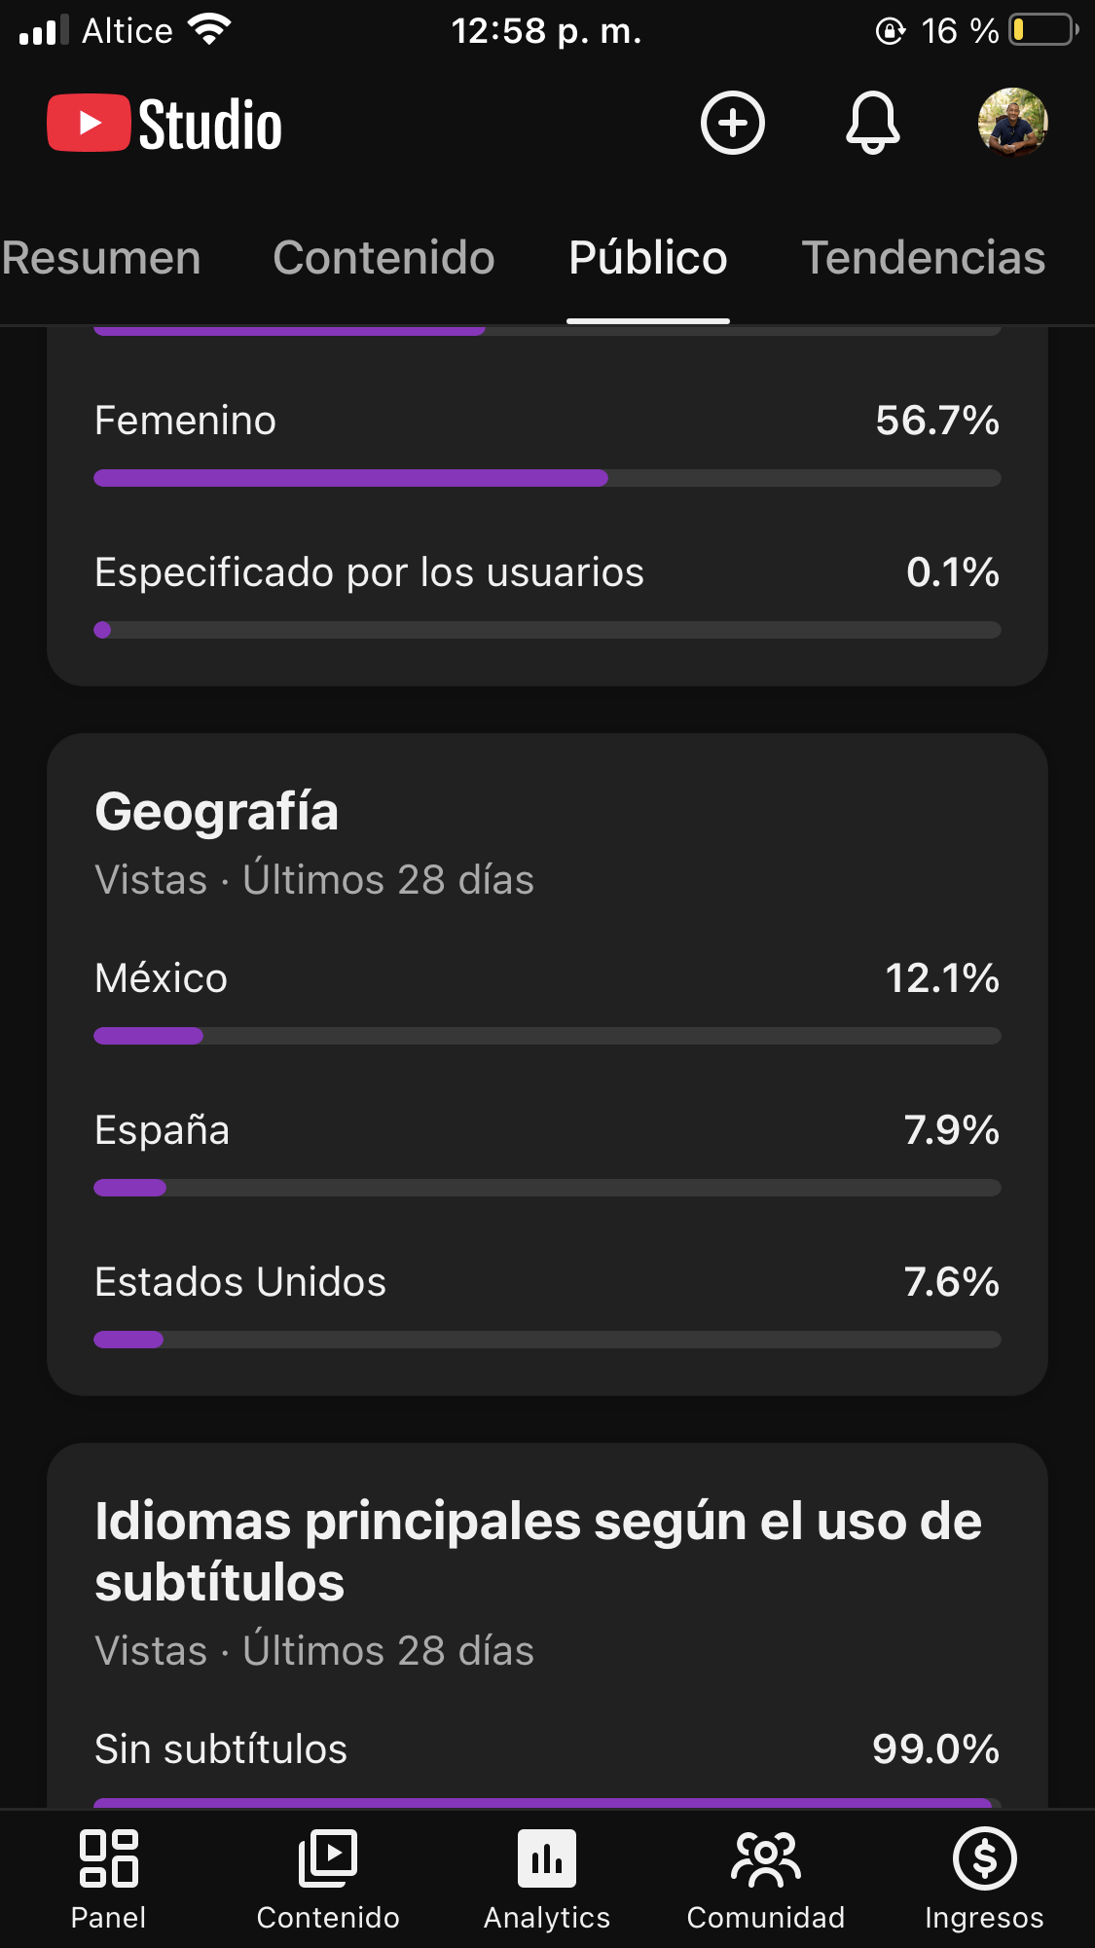1095x1948 pixels.
Task: Tap the Sin subtítulos row
Action: click(547, 1764)
